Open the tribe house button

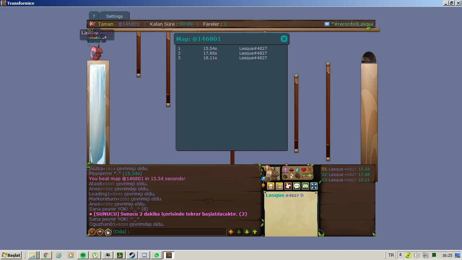pyautogui.click(x=271, y=186)
